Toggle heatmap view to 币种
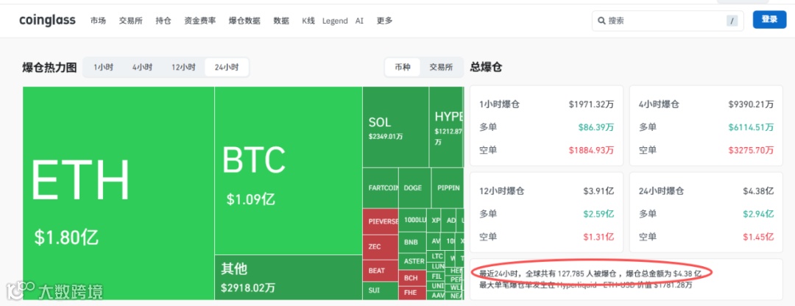795x306 pixels. click(x=403, y=67)
